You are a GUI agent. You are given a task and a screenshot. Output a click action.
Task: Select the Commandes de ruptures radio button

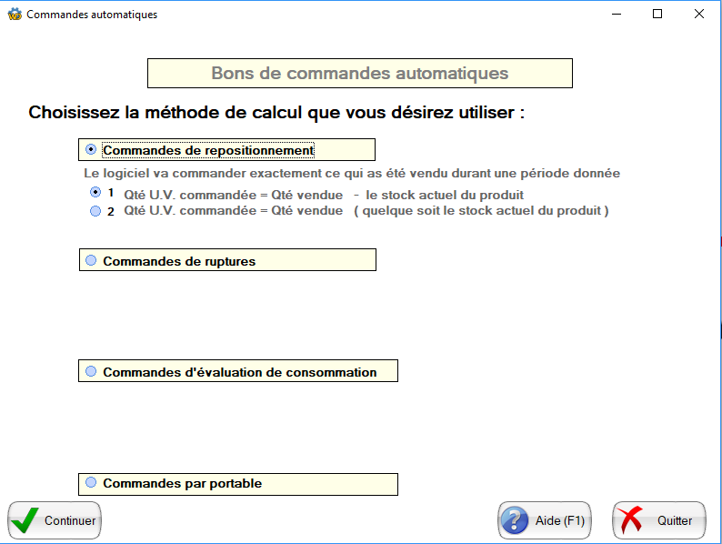click(91, 260)
